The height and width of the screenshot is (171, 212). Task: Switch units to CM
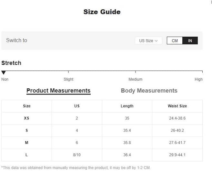(x=175, y=41)
